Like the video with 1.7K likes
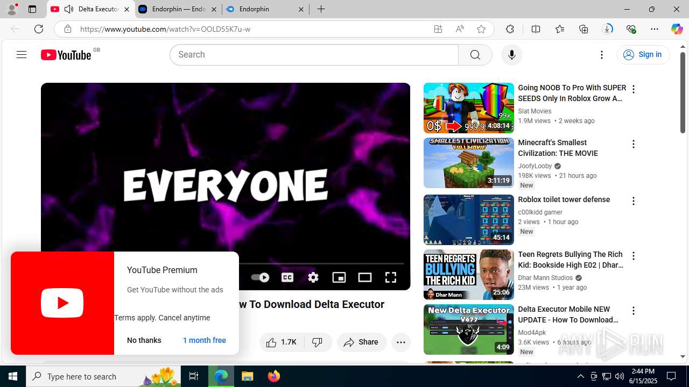The height and width of the screenshot is (387, 689). pos(282,342)
